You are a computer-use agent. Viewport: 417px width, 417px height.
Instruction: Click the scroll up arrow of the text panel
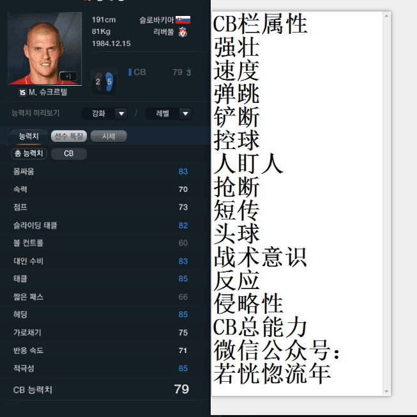386,16
